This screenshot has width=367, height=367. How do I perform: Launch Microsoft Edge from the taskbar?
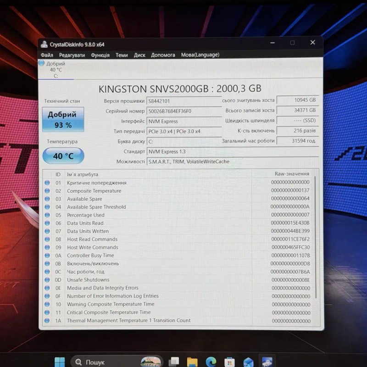[211, 362]
